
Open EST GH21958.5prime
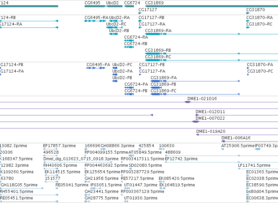click(x=102, y=178)
